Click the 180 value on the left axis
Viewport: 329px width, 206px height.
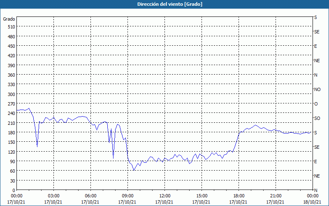tap(12, 132)
